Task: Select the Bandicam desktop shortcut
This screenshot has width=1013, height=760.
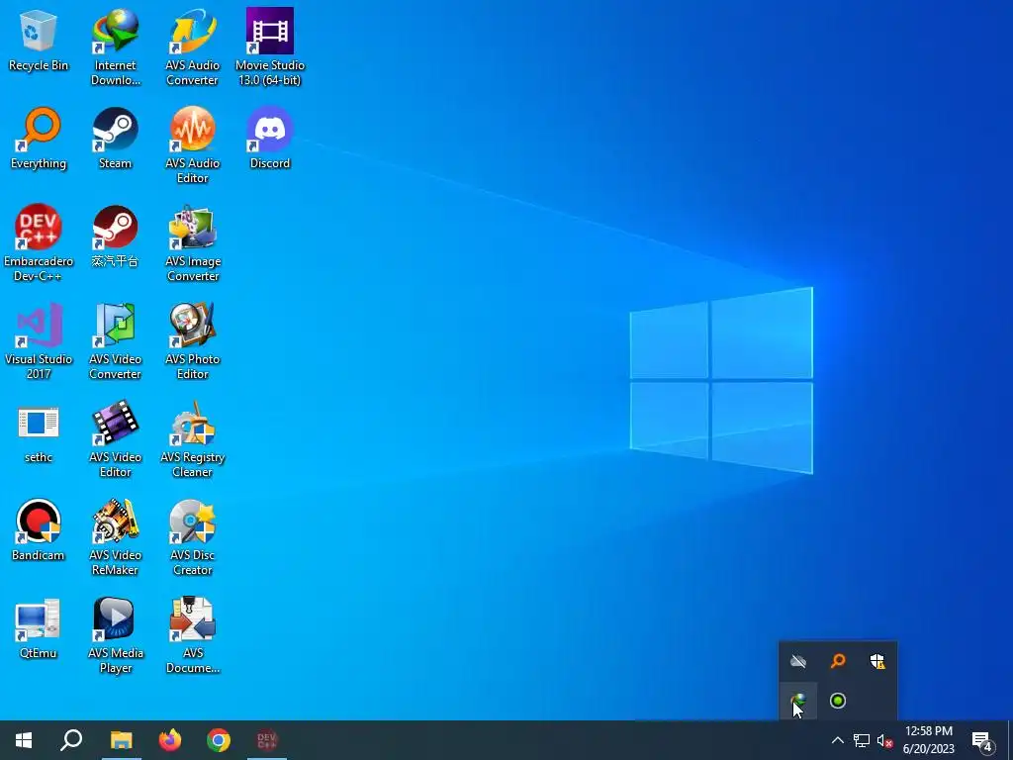Action: (x=39, y=530)
